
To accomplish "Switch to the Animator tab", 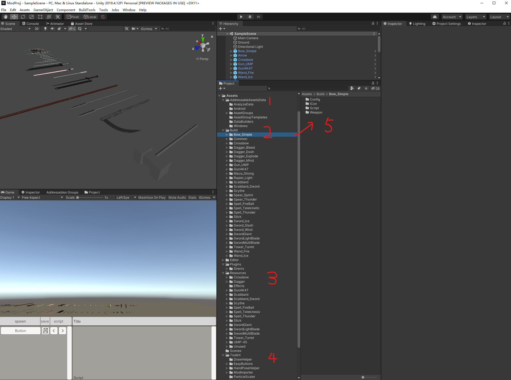I will (55, 24).
